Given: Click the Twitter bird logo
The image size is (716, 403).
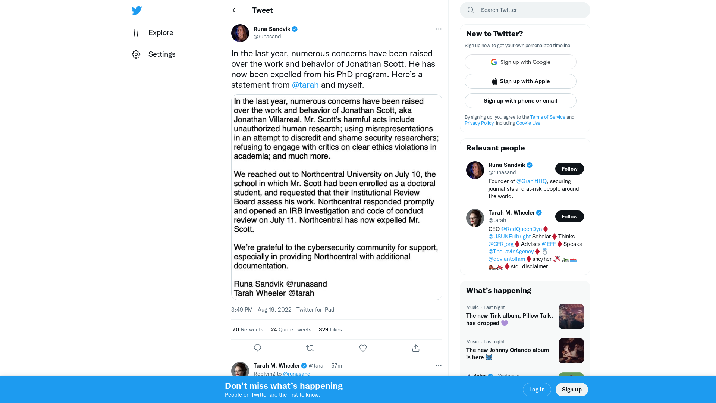Looking at the screenshot, I should (136, 10).
